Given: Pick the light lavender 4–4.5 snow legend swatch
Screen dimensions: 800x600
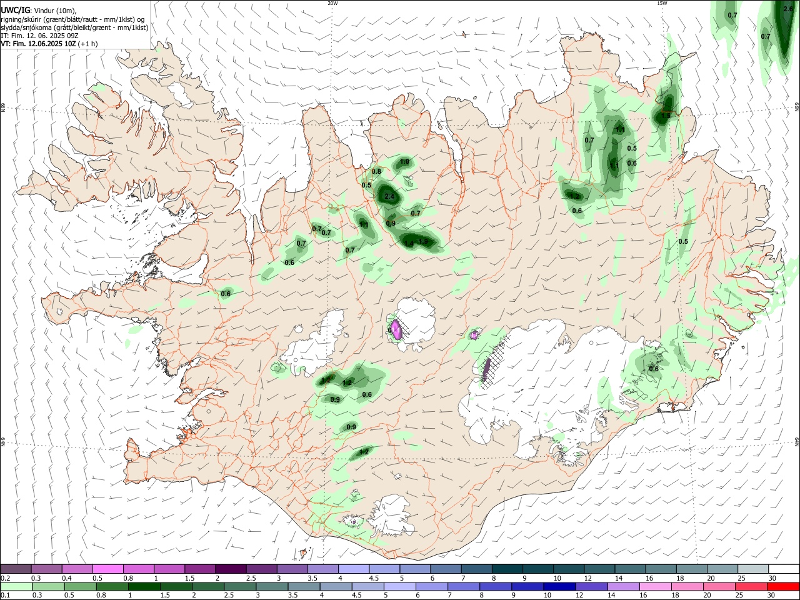Looking at the screenshot, I should pos(354,569).
